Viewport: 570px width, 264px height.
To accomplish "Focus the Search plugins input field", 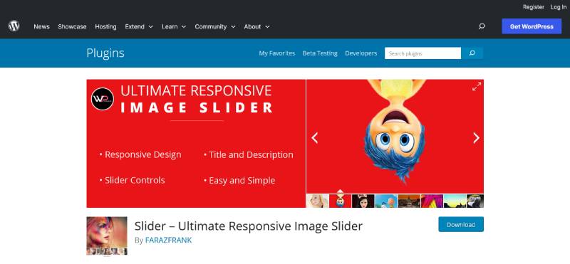I will [x=423, y=53].
